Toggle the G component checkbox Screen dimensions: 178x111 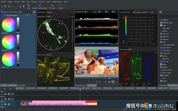click(106, 12)
